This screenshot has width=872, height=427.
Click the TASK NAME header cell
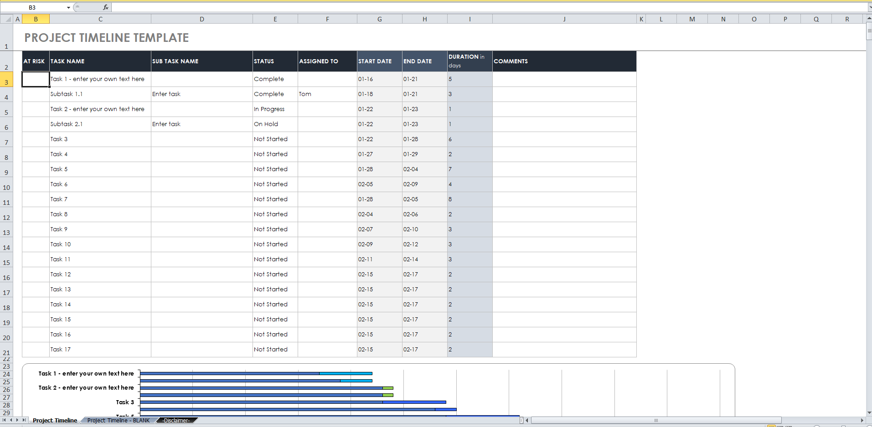[100, 61]
